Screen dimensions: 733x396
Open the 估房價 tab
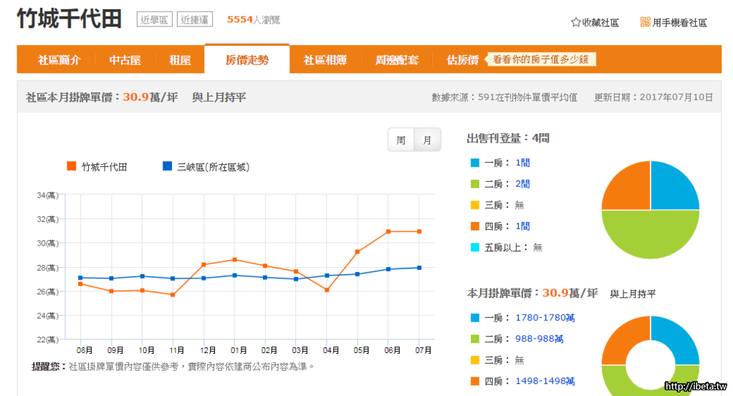[x=462, y=60]
